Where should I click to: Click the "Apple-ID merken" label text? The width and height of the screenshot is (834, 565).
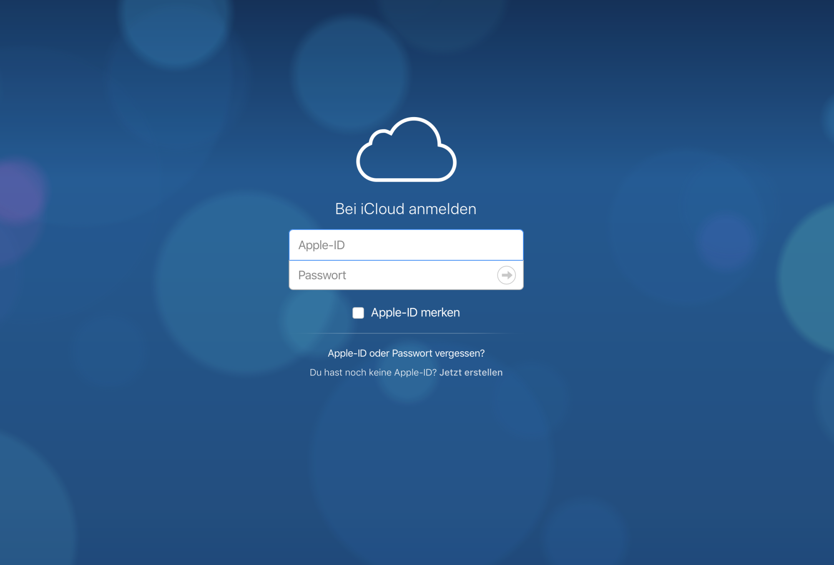coord(415,312)
